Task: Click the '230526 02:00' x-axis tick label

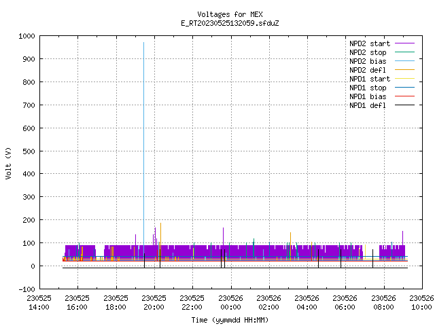Action: pos(269,303)
